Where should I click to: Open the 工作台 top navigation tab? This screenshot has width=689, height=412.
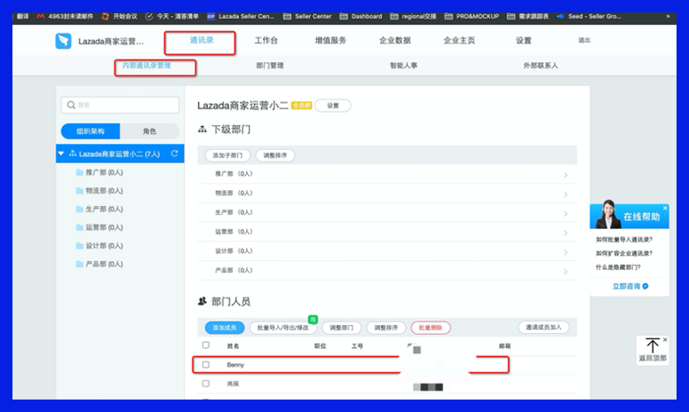[266, 41]
